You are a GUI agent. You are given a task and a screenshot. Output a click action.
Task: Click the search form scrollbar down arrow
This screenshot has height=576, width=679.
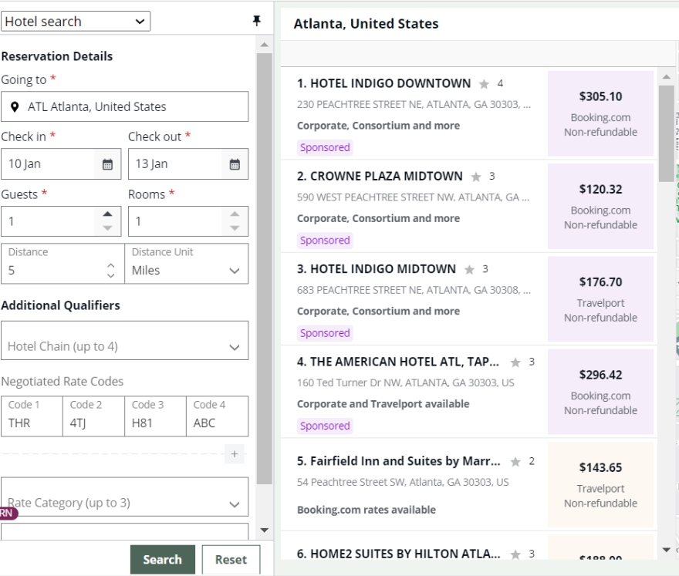click(x=264, y=531)
